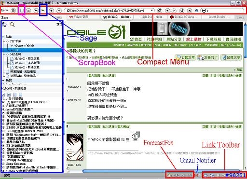Click the first Link Toolbar status icon
Screen dimensions: 247x179
click(206, 175)
